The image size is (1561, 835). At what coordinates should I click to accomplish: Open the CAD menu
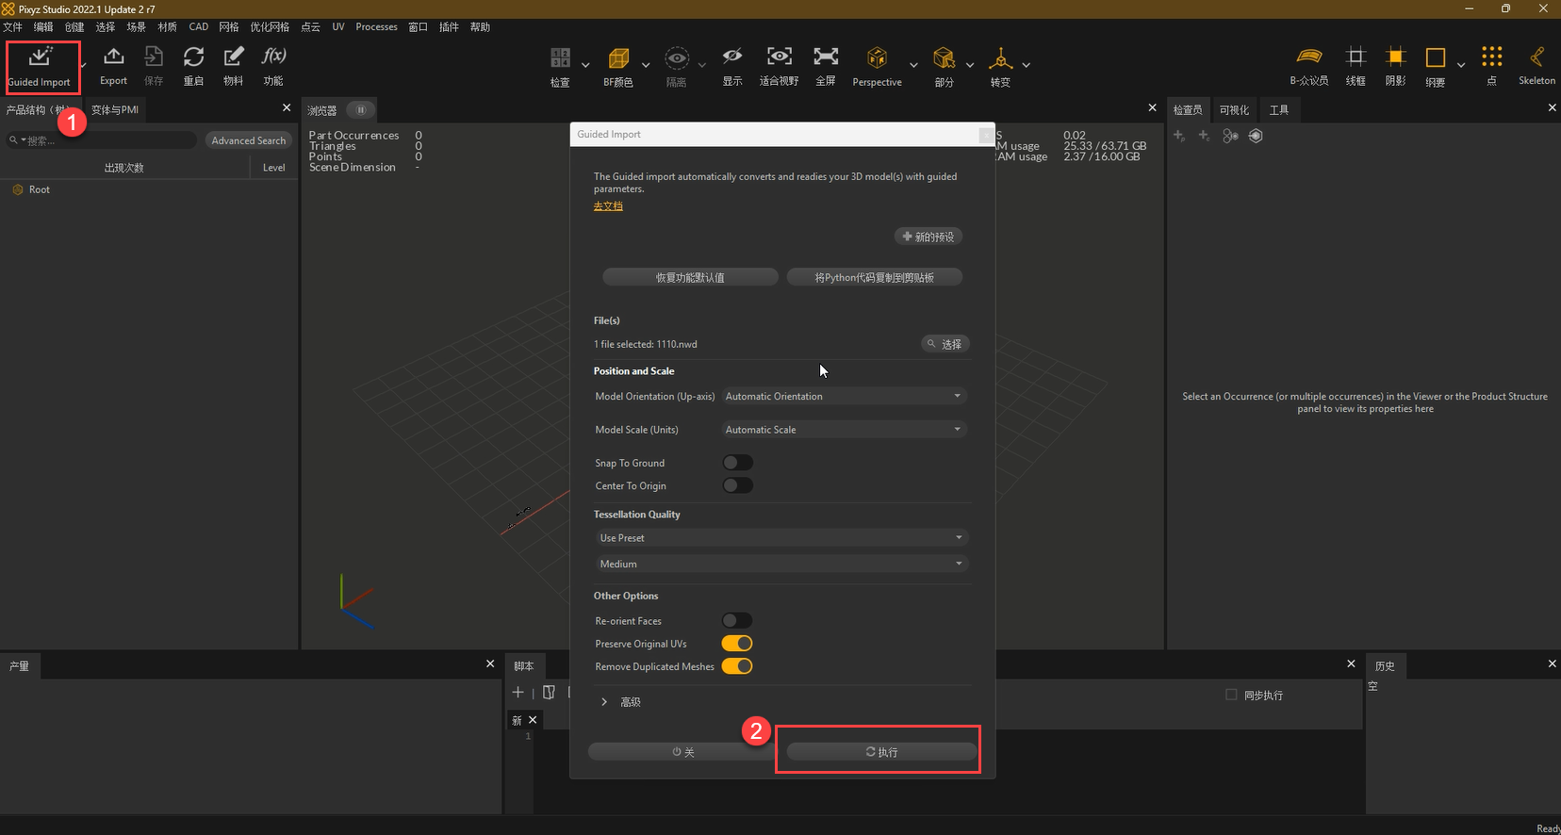click(x=198, y=27)
